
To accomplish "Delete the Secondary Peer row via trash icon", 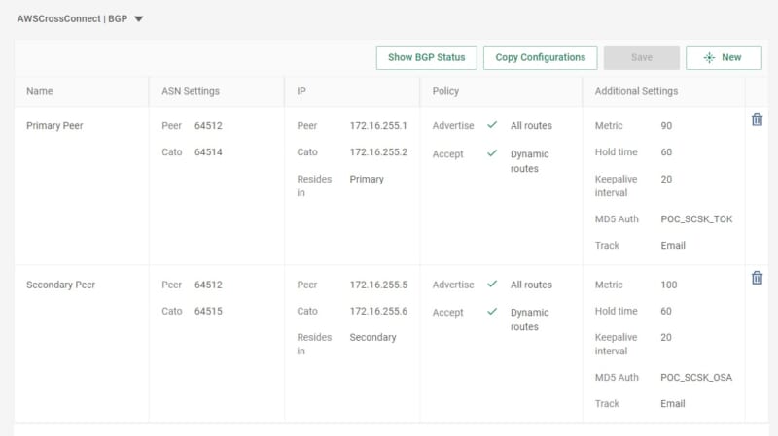I will click(x=757, y=278).
